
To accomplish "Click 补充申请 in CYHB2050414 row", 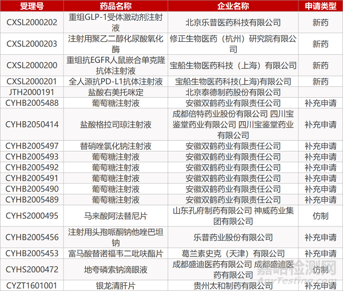I will point(321,124).
